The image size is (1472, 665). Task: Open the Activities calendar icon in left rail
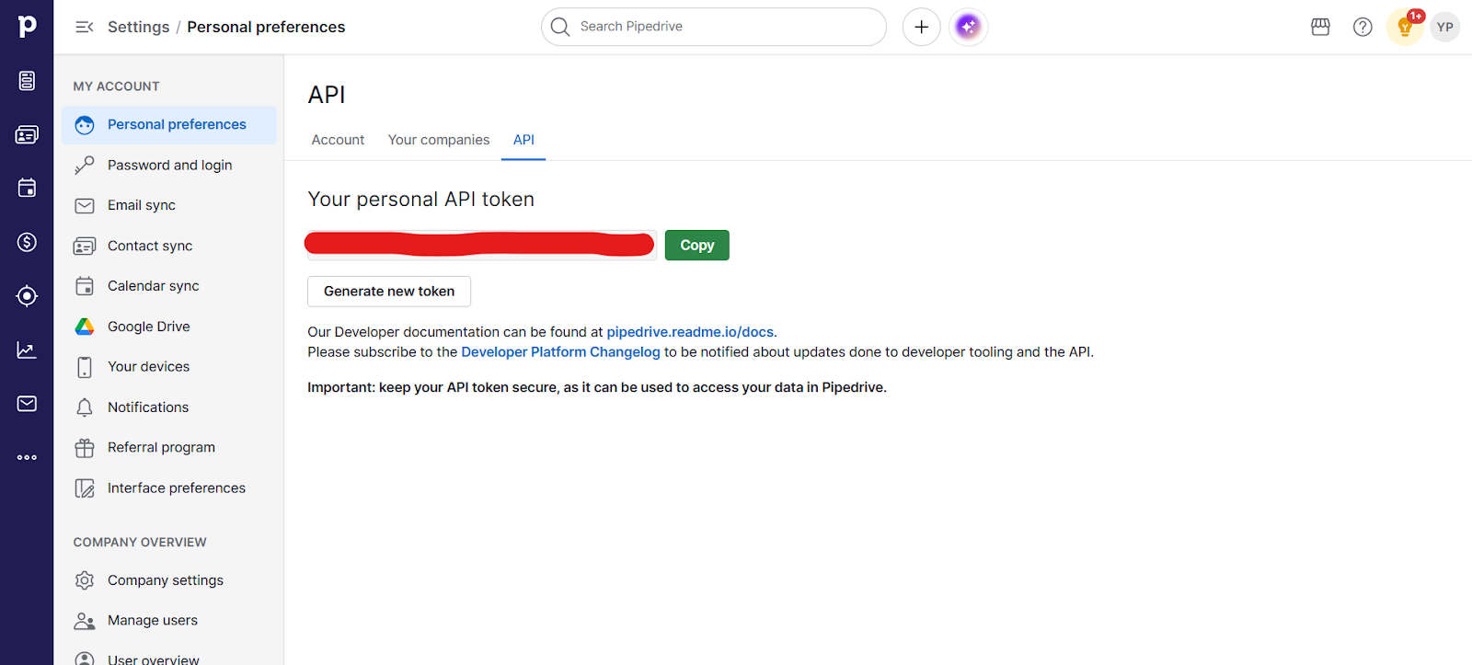click(x=27, y=189)
